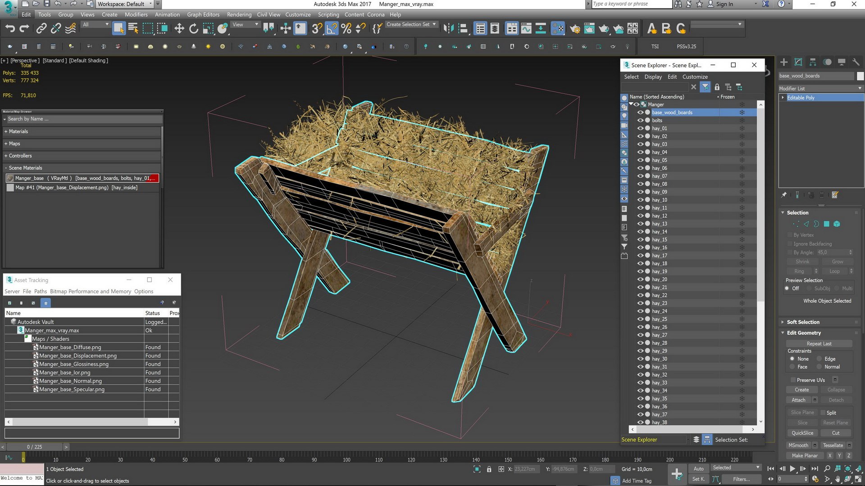Select the Edge constraint radio button
The width and height of the screenshot is (865, 486).
pyautogui.click(x=819, y=359)
